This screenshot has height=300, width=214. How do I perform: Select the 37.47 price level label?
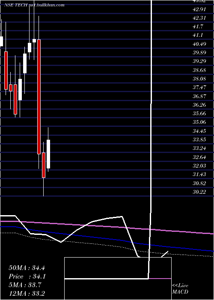199,87
